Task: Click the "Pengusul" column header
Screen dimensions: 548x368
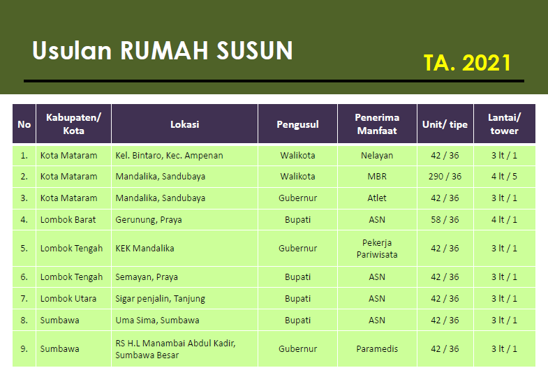Action: tap(297, 124)
